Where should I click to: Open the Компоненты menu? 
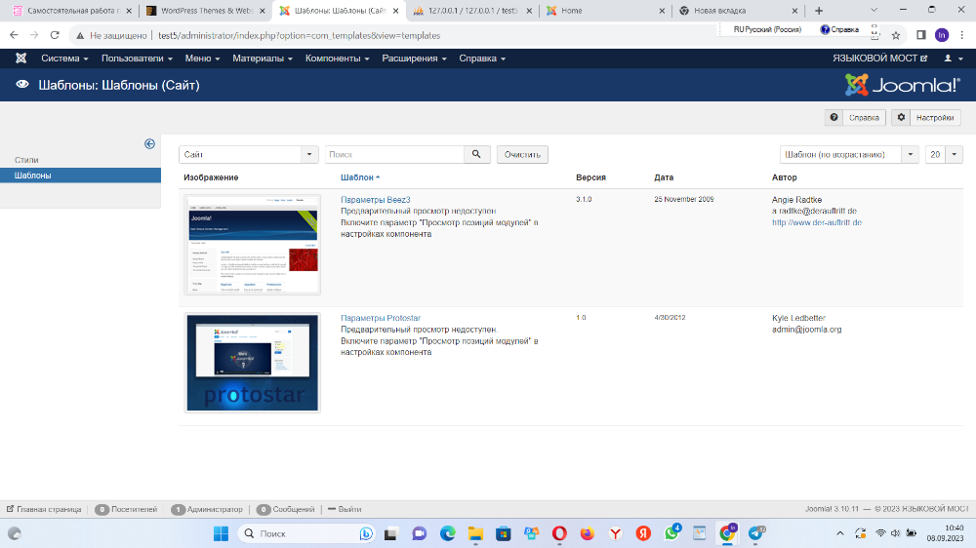click(337, 59)
